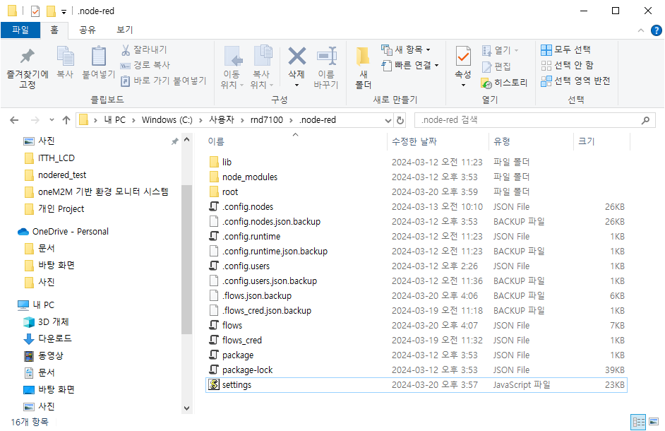Click the red X 삭제 (Delete) icon
Viewport: 665px width, 431px height.
pos(296,66)
